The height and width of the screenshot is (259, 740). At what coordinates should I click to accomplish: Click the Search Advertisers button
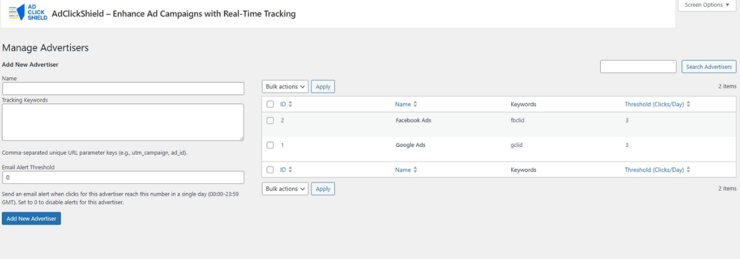click(709, 67)
